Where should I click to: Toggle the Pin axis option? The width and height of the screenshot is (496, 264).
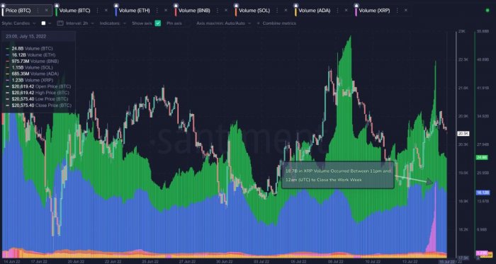coord(174,23)
